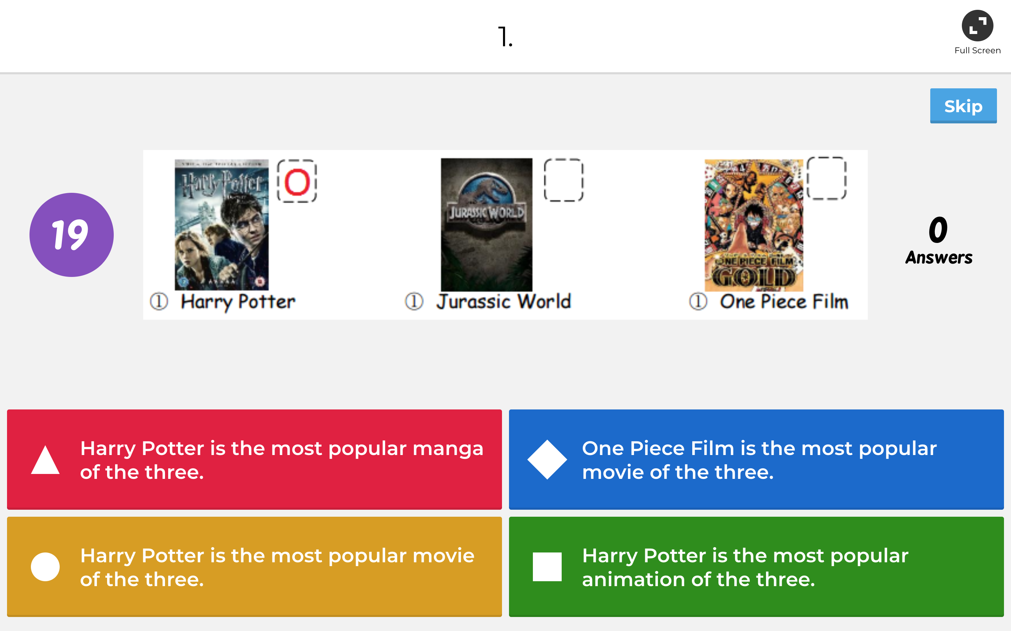Click the white triangle answer icon
This screenshot has height=631, width=1011.
(45, 460)
